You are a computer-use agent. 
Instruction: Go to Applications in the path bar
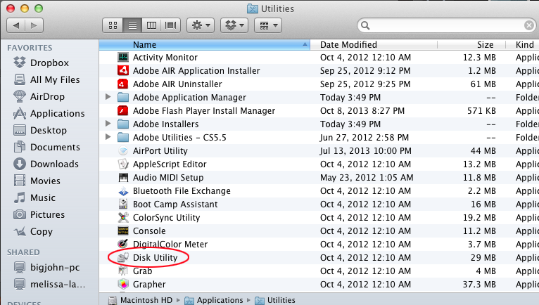218,300
